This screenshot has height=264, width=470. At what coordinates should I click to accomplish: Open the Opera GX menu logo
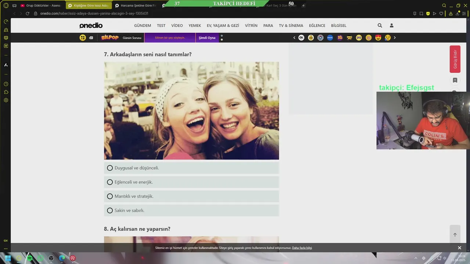click(x=6, y=5)
